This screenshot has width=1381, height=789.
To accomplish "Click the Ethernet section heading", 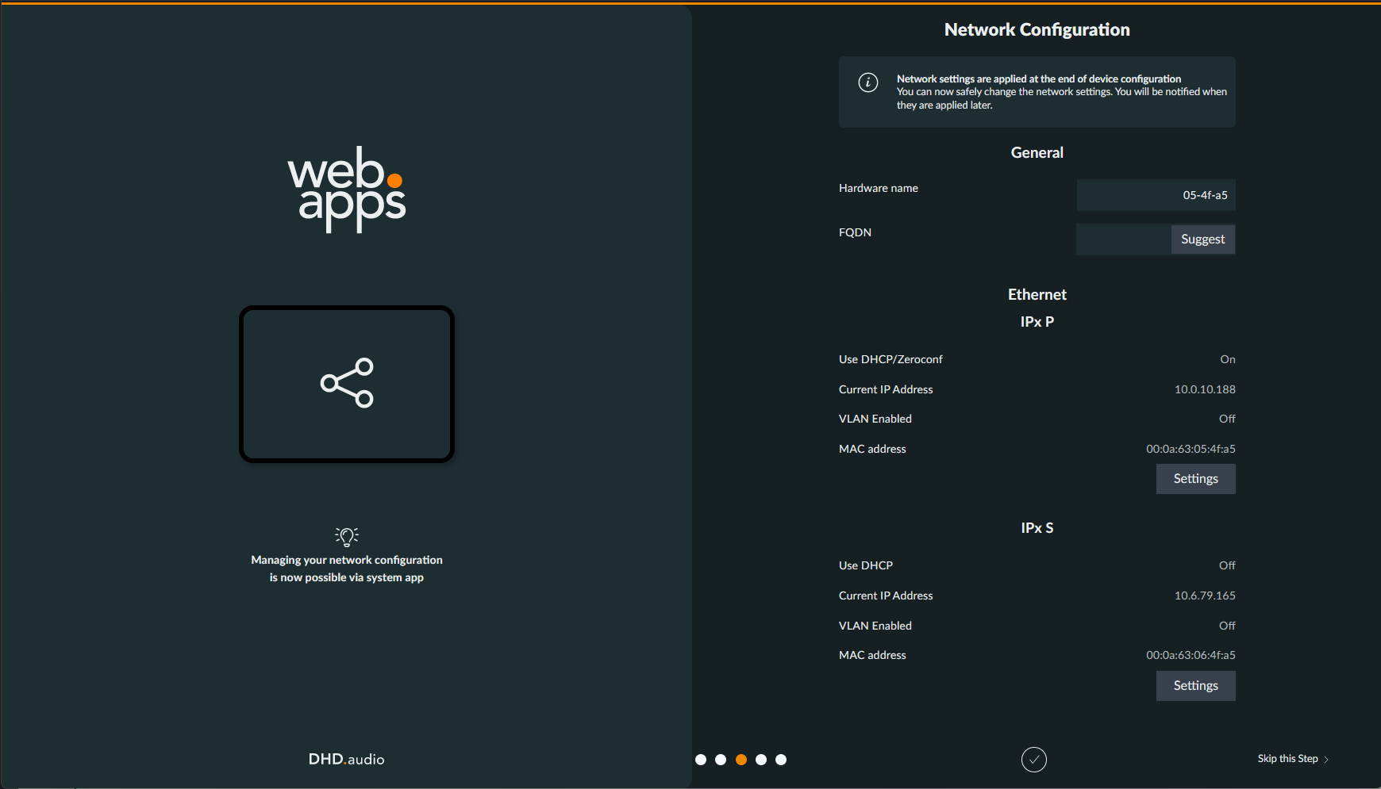I will pos(1037,295).
